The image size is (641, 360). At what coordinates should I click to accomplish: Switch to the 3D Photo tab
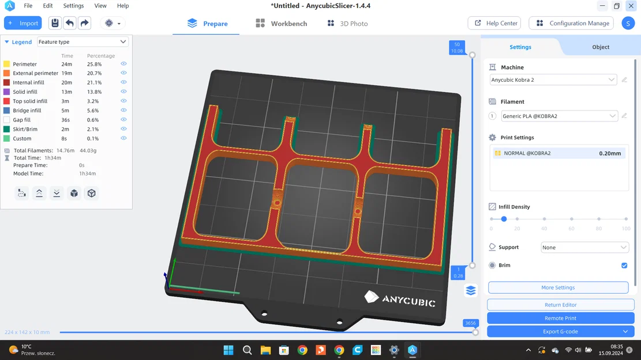[x=347, y=24]
